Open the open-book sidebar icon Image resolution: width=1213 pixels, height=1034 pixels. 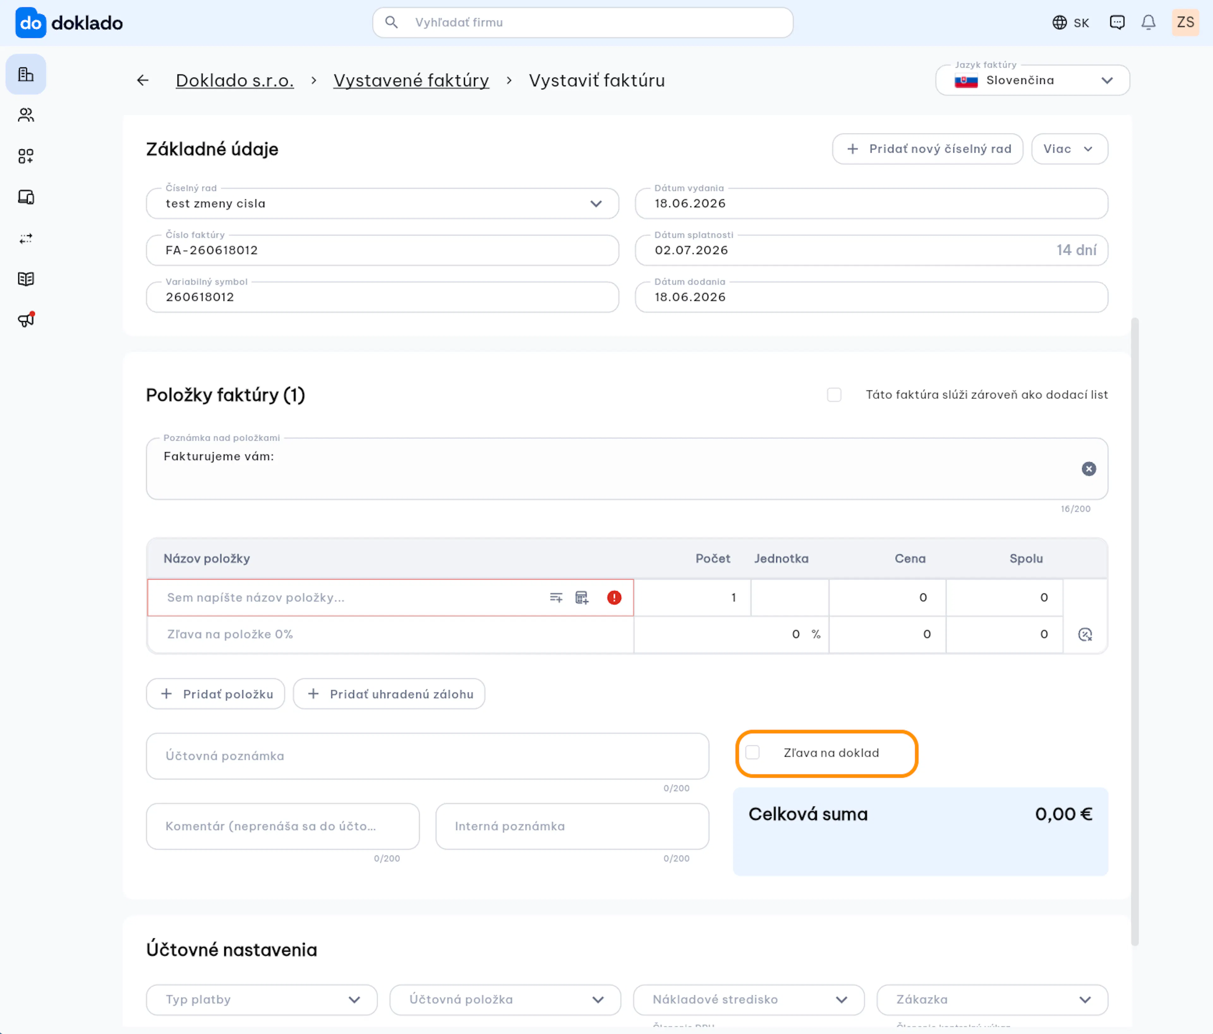(x=26, y=279)
